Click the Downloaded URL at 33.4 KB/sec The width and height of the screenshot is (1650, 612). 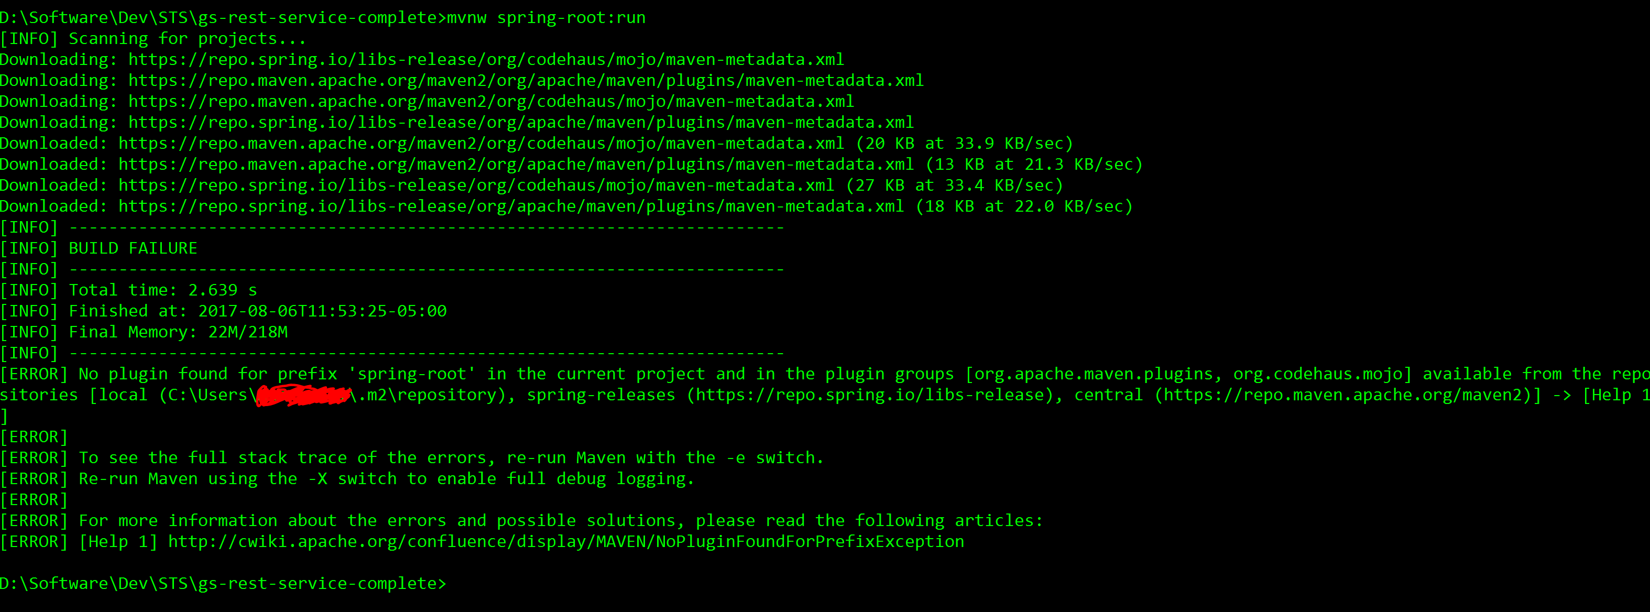pyautogui.click(x=476, y=186)
